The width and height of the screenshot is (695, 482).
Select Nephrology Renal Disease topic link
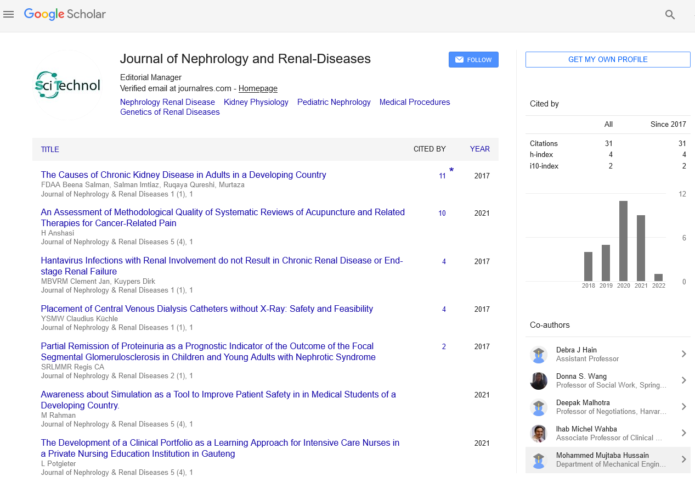167,102
